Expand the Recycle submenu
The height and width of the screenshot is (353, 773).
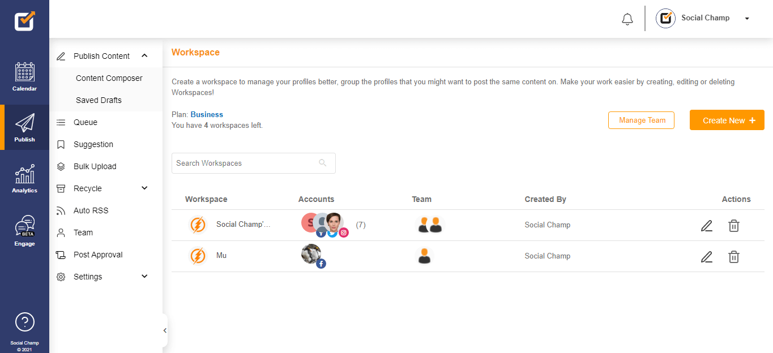tap(144, 188)
